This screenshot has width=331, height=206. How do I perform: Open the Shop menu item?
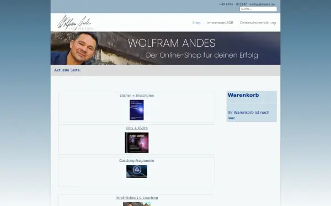pyautogui.click(x=196, y=23)
